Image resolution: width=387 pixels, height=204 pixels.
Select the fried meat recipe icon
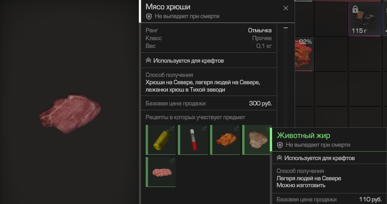225,140
